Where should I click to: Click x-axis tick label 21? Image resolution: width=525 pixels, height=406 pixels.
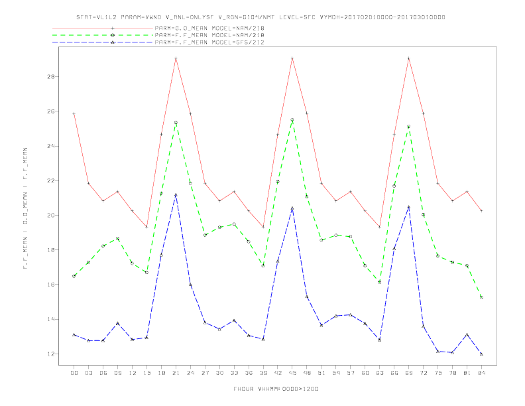[x=176, y=373]
